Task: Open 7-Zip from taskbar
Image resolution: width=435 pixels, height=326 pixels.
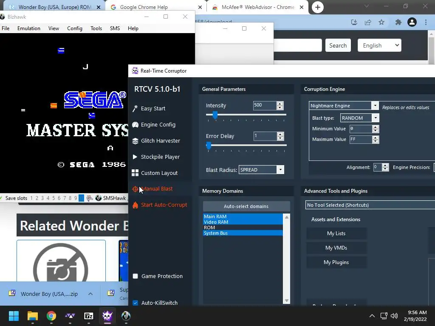Action: (89, 316)
